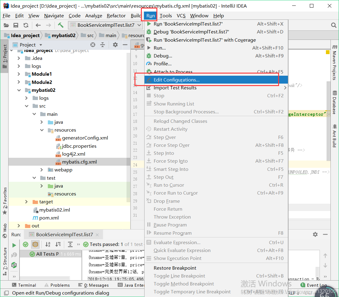Screen dimensions: 339x297
Task: Select generatorConfig.xml in project tree
Action: (x=85, y=138)
